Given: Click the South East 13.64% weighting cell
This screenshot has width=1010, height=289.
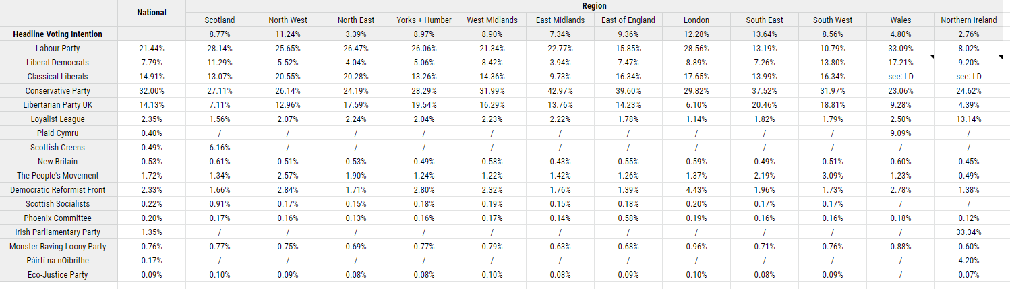Looking at the screenshot, I should coord(765,34).
